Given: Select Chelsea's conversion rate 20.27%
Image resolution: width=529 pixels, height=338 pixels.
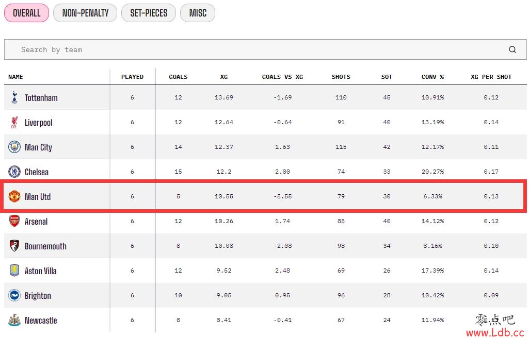Looking at the screenshot, I should click(x=432, y=172).
